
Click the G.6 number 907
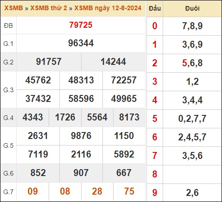[81, 173]
